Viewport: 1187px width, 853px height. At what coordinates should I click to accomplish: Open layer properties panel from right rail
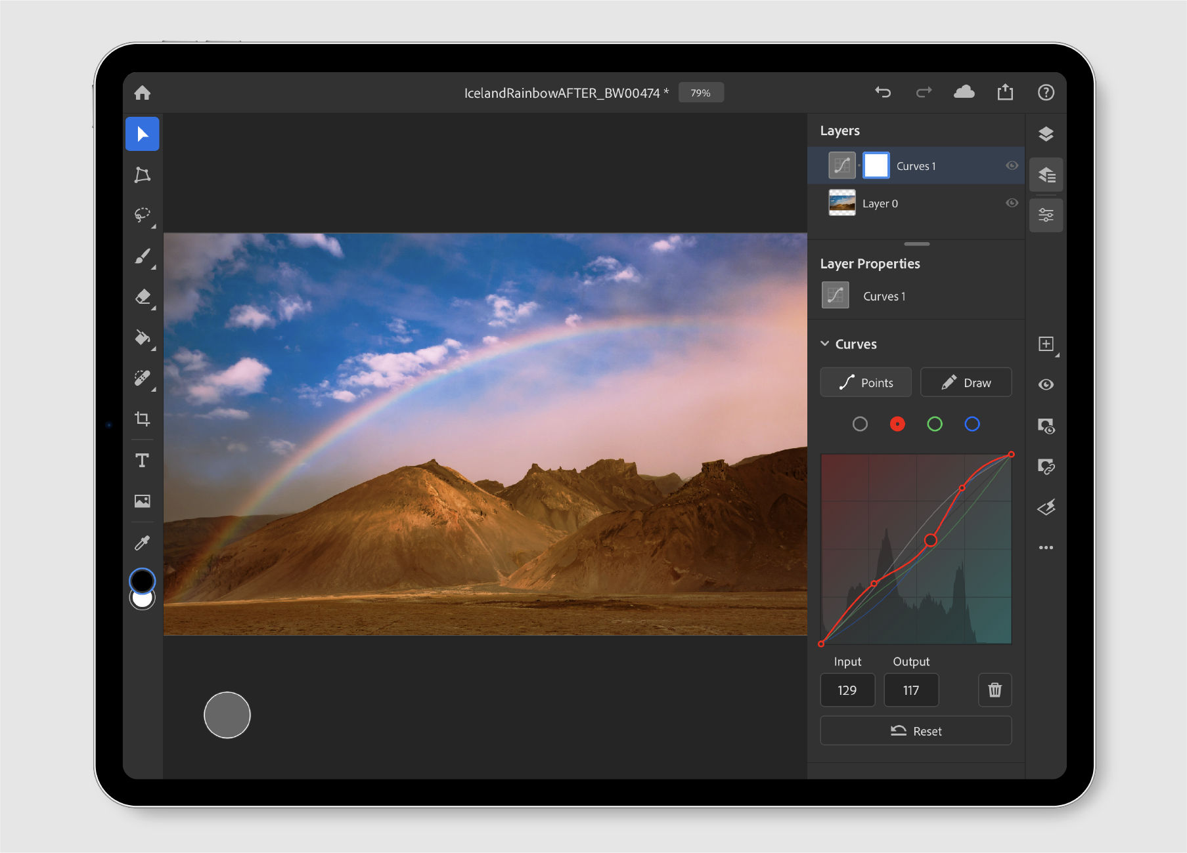[1046, 215]
